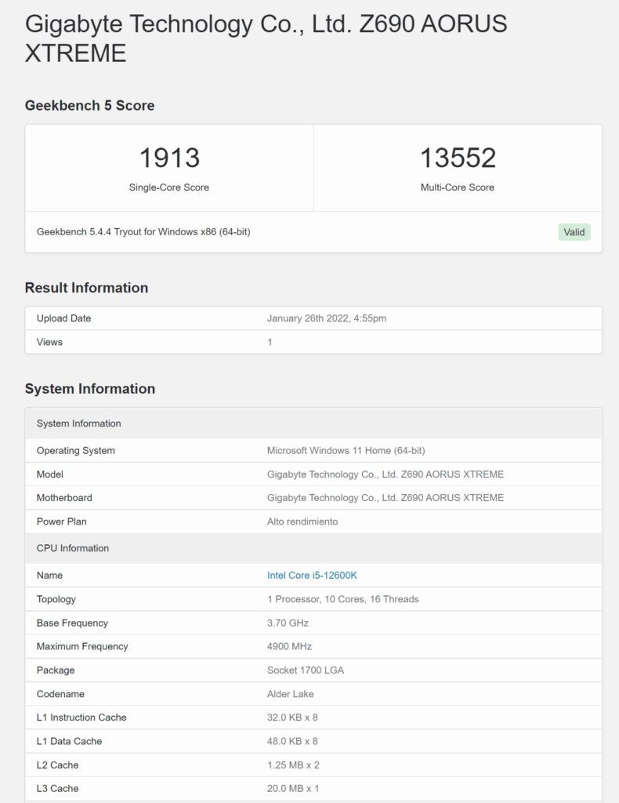
Task: Click the Single-Core Score label
Action: 168,187
